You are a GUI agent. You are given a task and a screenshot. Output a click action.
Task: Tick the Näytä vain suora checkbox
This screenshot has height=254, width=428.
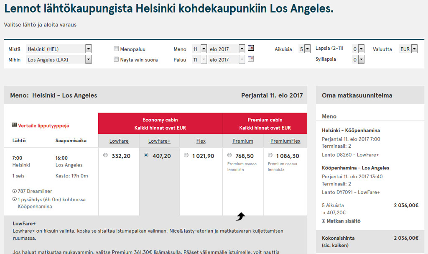[x=116, y=59]
